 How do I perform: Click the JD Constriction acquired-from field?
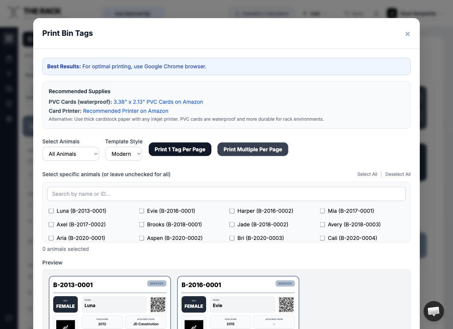146,322
